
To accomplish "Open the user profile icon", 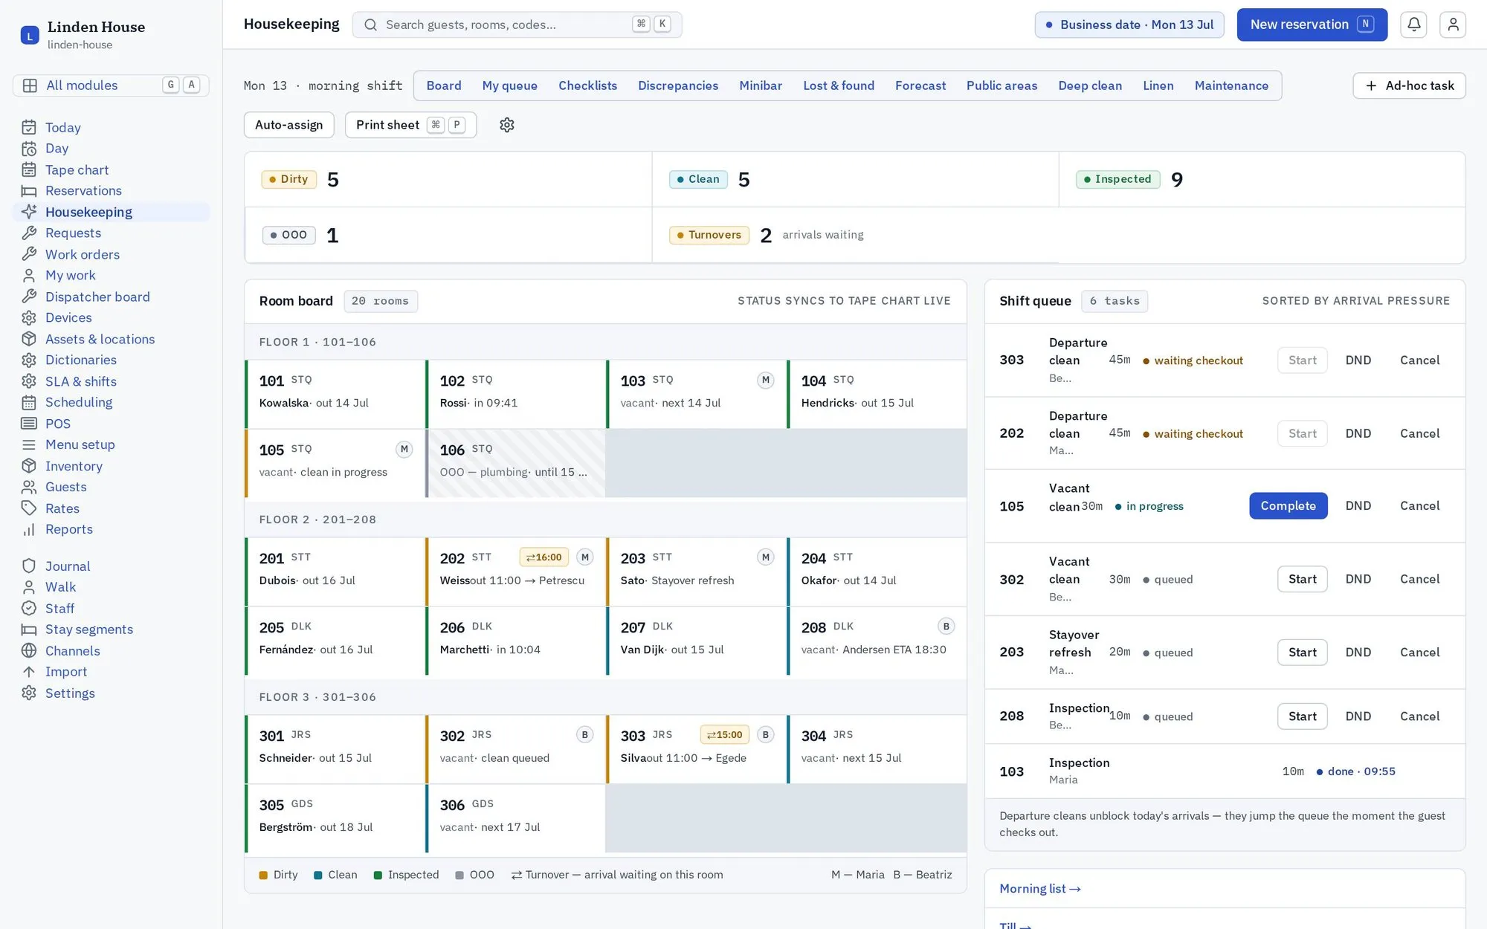I will pos(1453,25).
